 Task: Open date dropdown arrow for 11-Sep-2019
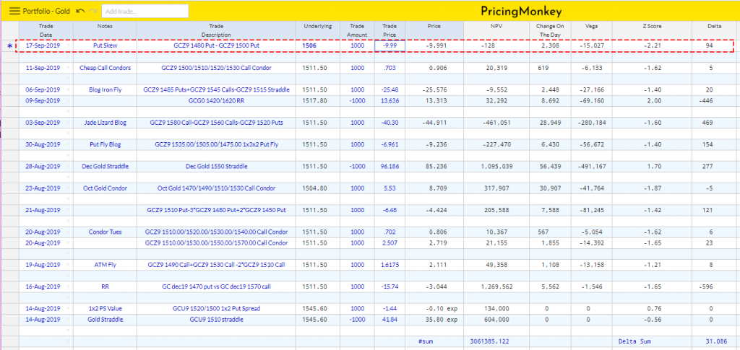69,68
